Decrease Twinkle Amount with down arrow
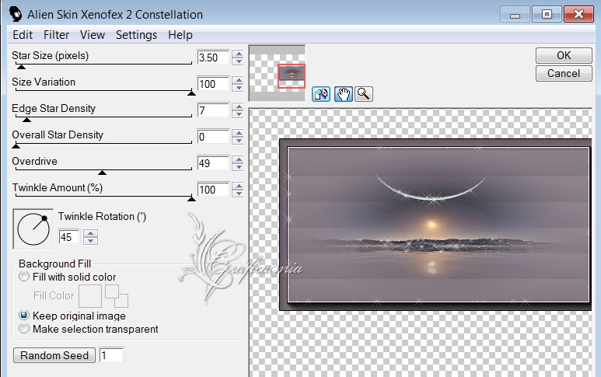The height and width of the screenshot is (377, 601). [239, 194]
